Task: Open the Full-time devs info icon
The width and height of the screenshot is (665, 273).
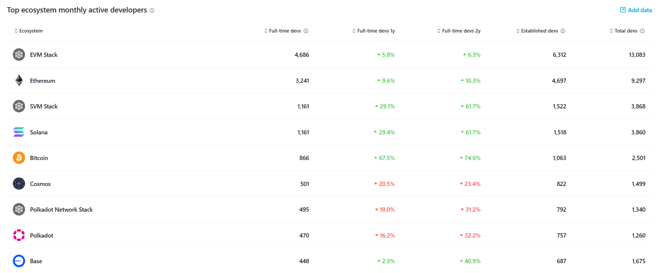Action: click(306, 31)
